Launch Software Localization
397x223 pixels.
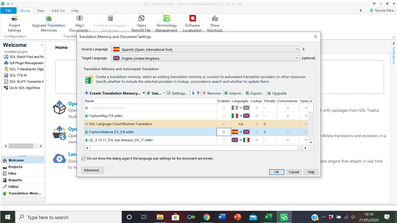coord(192,24)
